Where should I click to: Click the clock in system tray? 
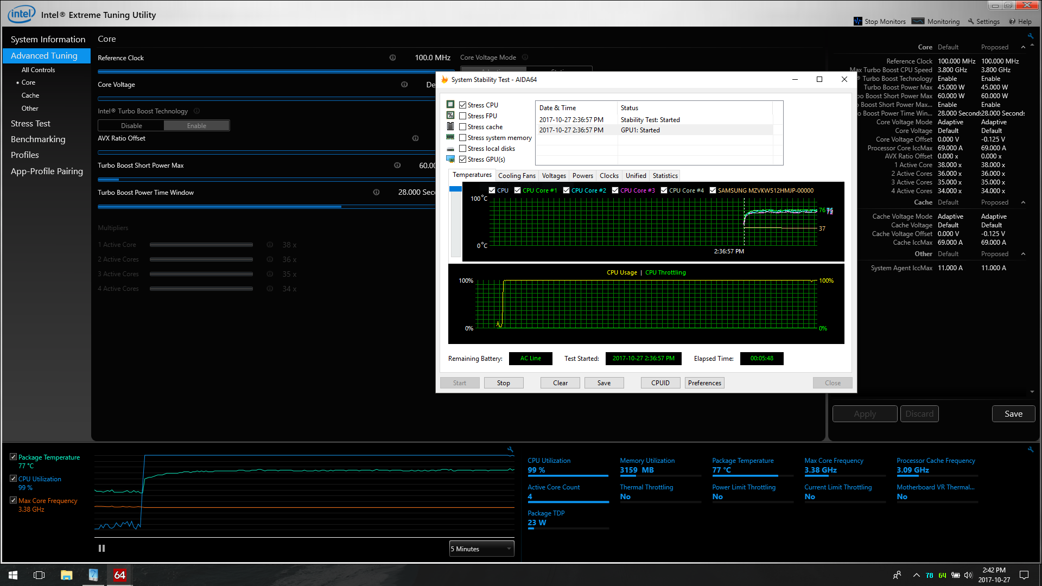pos(994,575)
